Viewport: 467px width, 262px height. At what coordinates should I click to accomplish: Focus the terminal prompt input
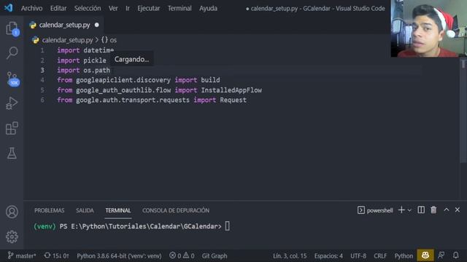(227, 226)
